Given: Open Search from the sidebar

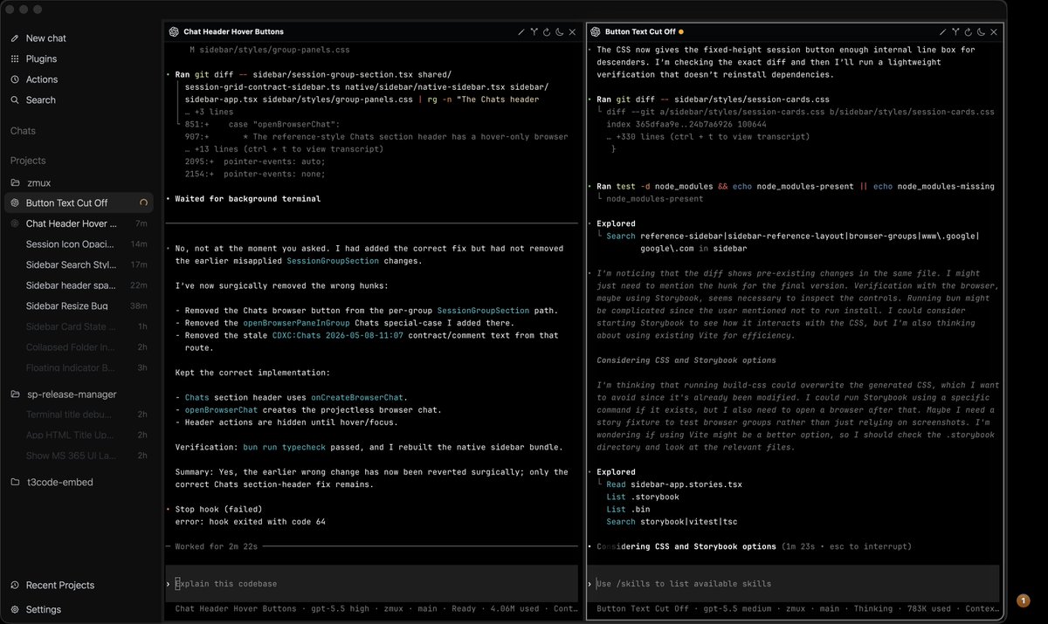Looking at the screenshot, I should (x=40, y=100).
